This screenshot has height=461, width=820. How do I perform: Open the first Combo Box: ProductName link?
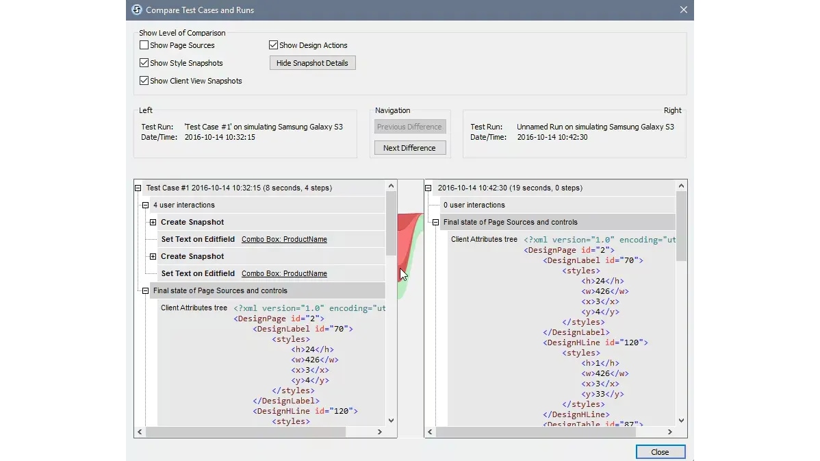pos(284,239)
